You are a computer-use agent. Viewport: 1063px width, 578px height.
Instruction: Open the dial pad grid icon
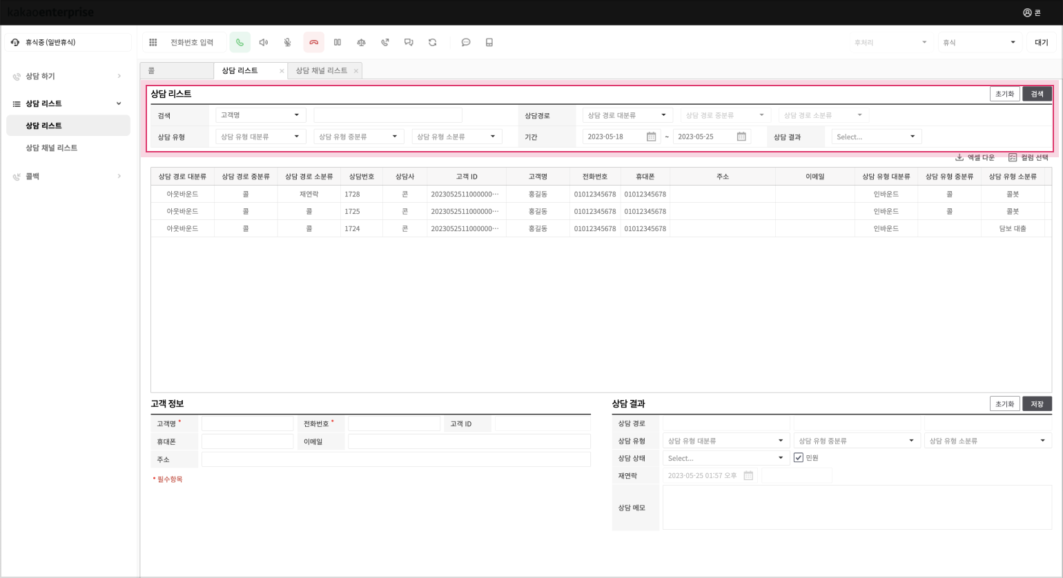pyautogui.click(x=153, y=43)
